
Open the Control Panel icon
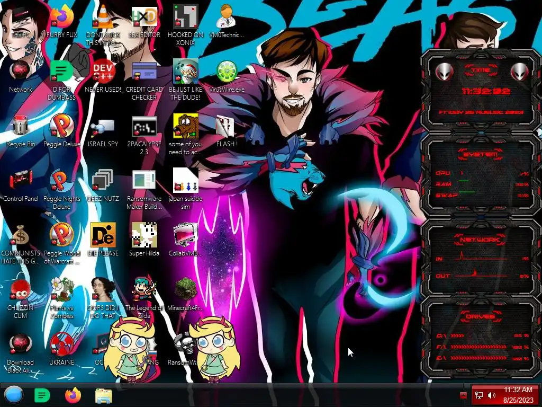[x=21, y=185]
